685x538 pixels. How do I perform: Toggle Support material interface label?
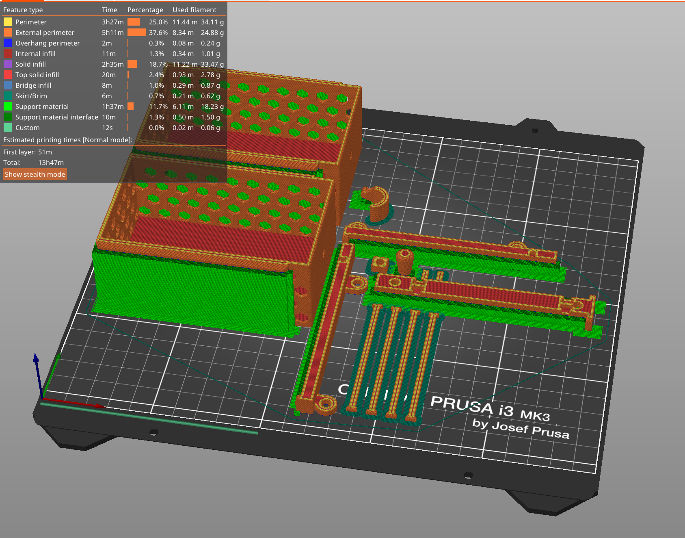[x=57, y=117]
